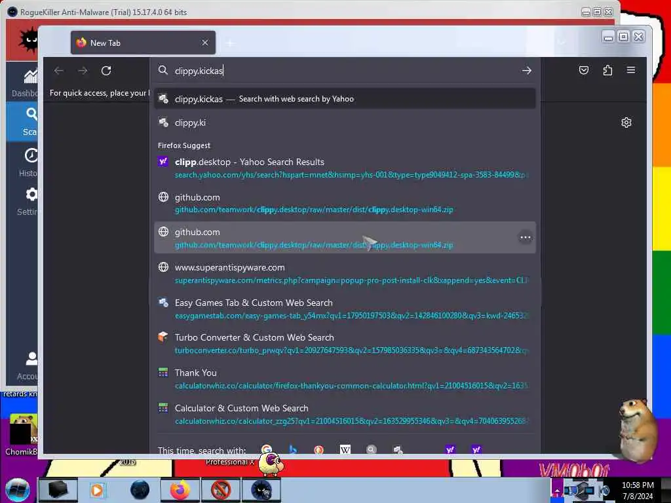The height and width of the screenshot is (503, 671).
Task: Select the 'clippy.ki' search suggestion
Action: point(345,122)
